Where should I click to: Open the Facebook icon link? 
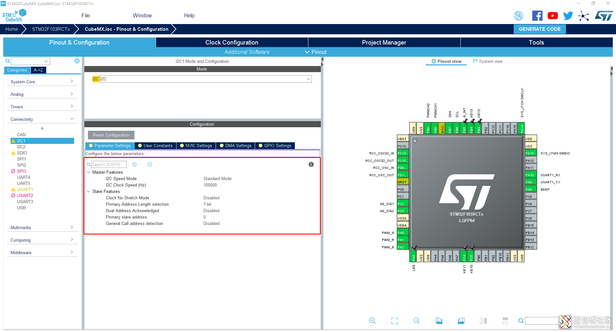point(537,16)
